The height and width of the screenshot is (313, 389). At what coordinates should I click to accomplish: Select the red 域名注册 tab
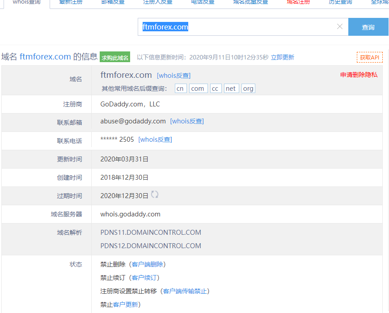[x=298, y=2]
